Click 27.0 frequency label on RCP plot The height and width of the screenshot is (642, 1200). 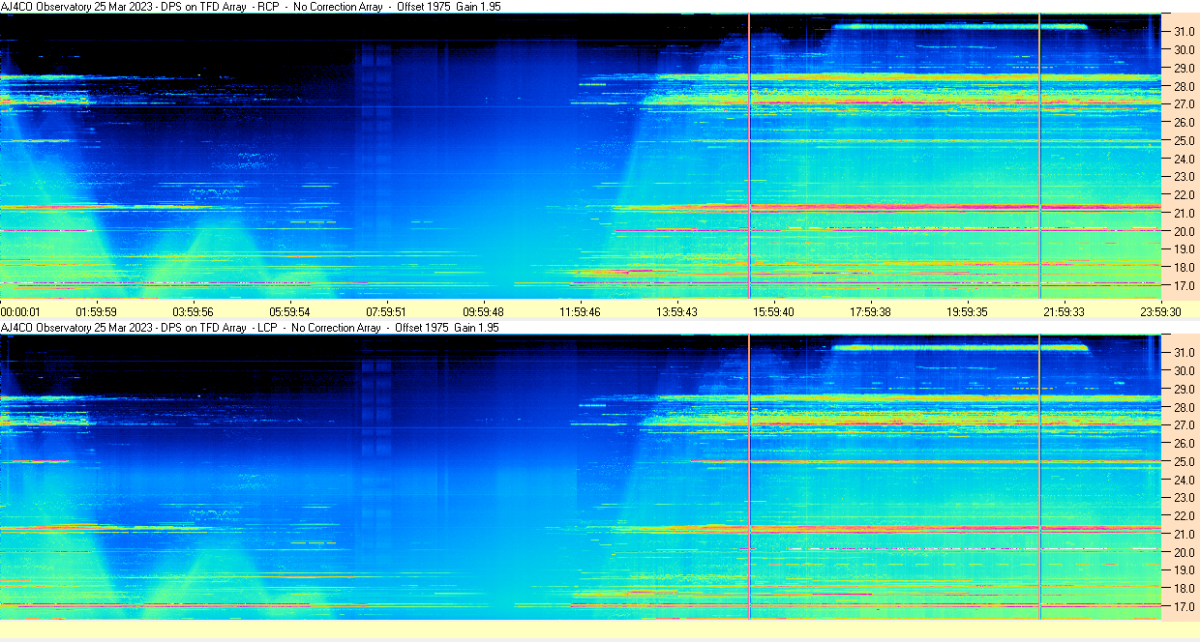click(1185, 103)
